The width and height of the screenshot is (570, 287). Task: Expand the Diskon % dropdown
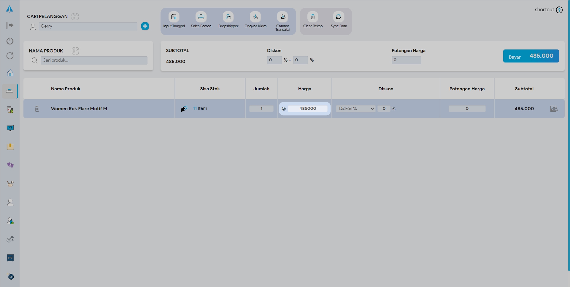tap(355, 109)
